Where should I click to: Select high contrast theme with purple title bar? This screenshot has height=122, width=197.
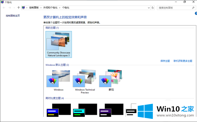pos(111,110)
